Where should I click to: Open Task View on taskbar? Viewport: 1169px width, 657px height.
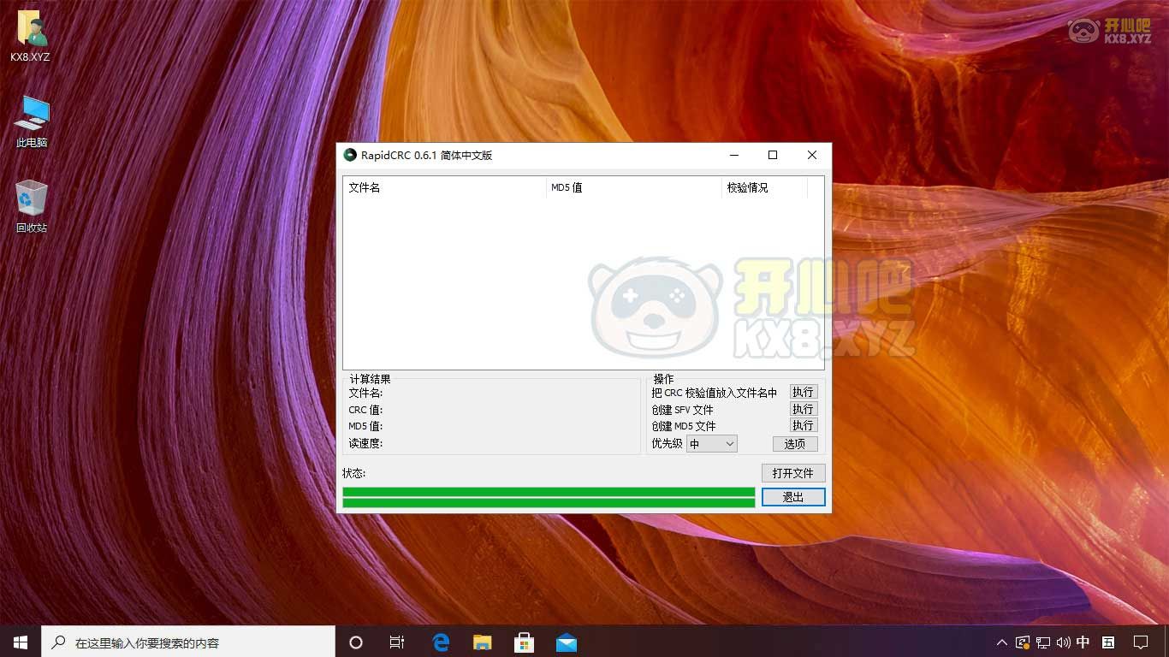click(397, 642)
